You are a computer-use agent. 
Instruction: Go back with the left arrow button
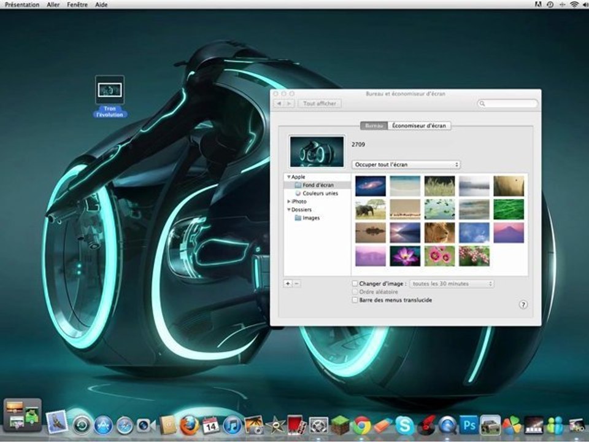coord(279,103)
